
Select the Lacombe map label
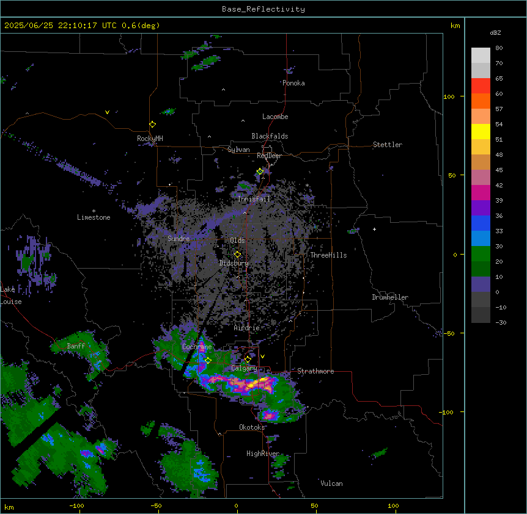[275, 117]
